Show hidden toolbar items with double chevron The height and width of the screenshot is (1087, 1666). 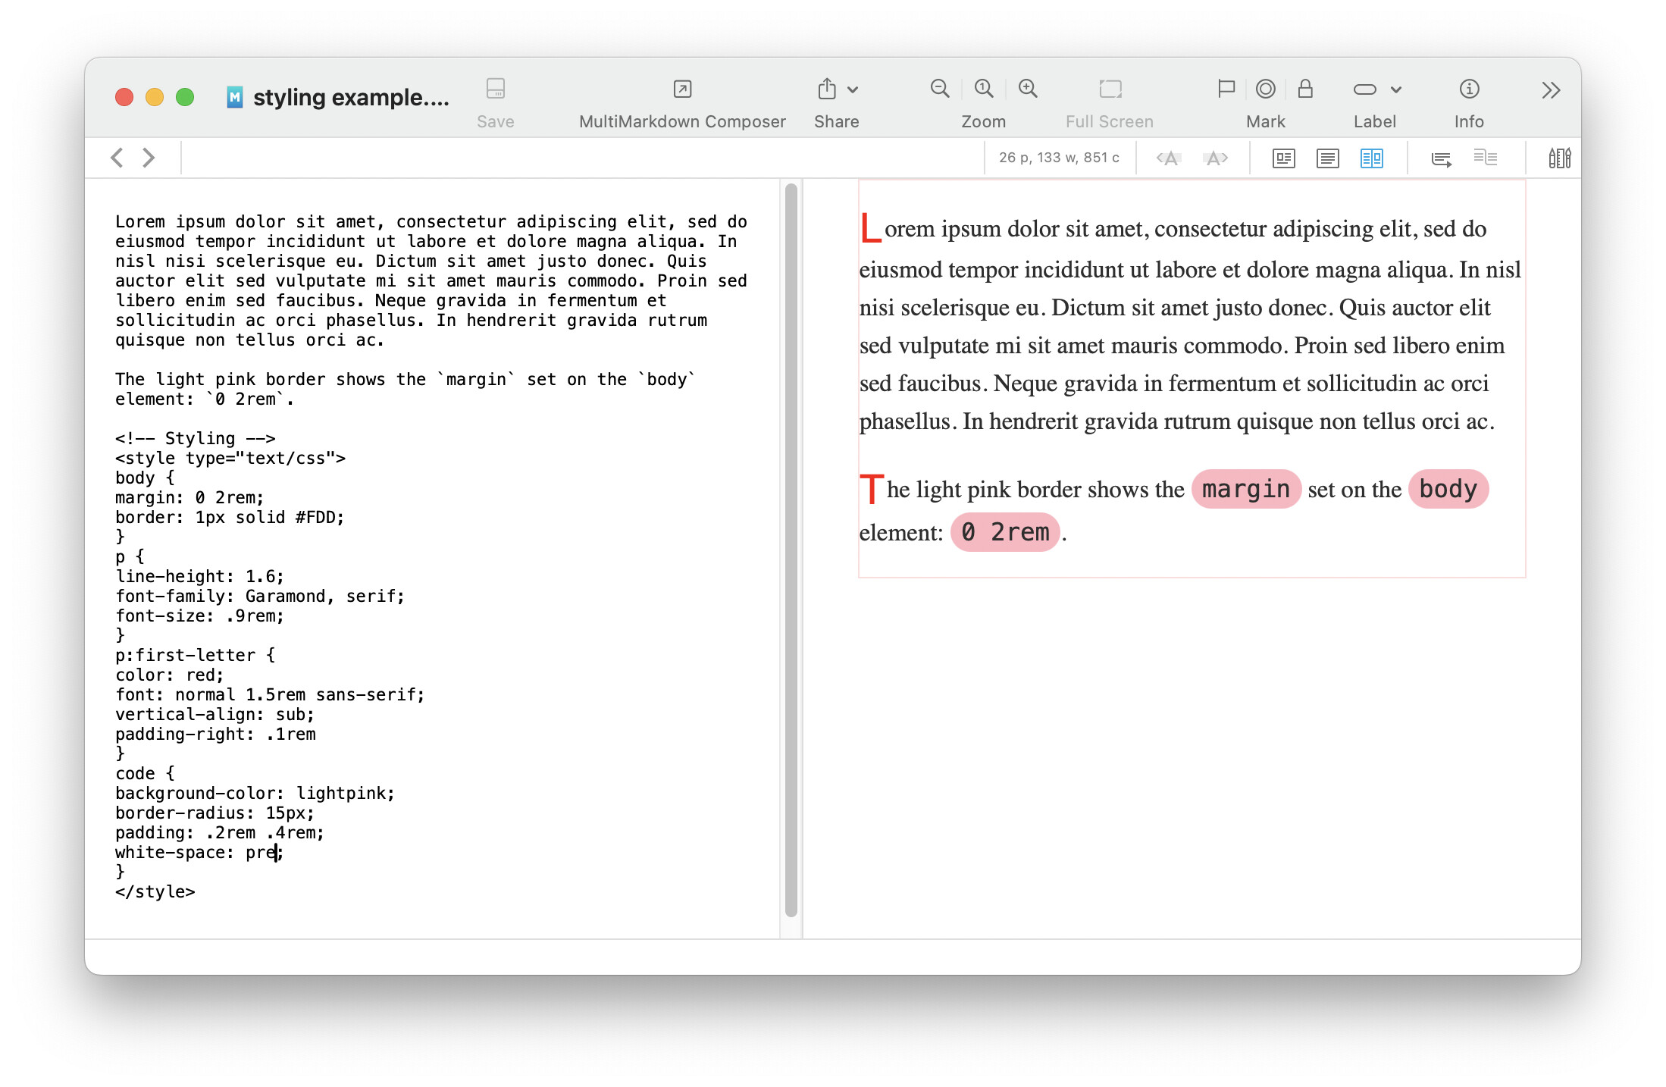(1551, 90)
